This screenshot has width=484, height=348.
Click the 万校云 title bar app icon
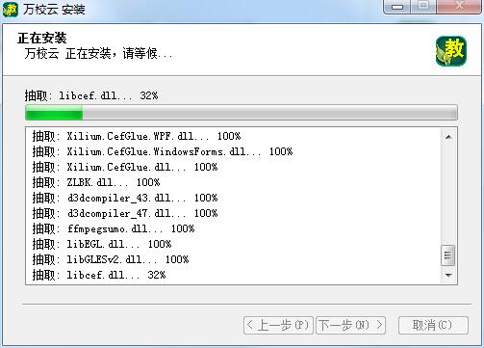click(x=11, y=10)
